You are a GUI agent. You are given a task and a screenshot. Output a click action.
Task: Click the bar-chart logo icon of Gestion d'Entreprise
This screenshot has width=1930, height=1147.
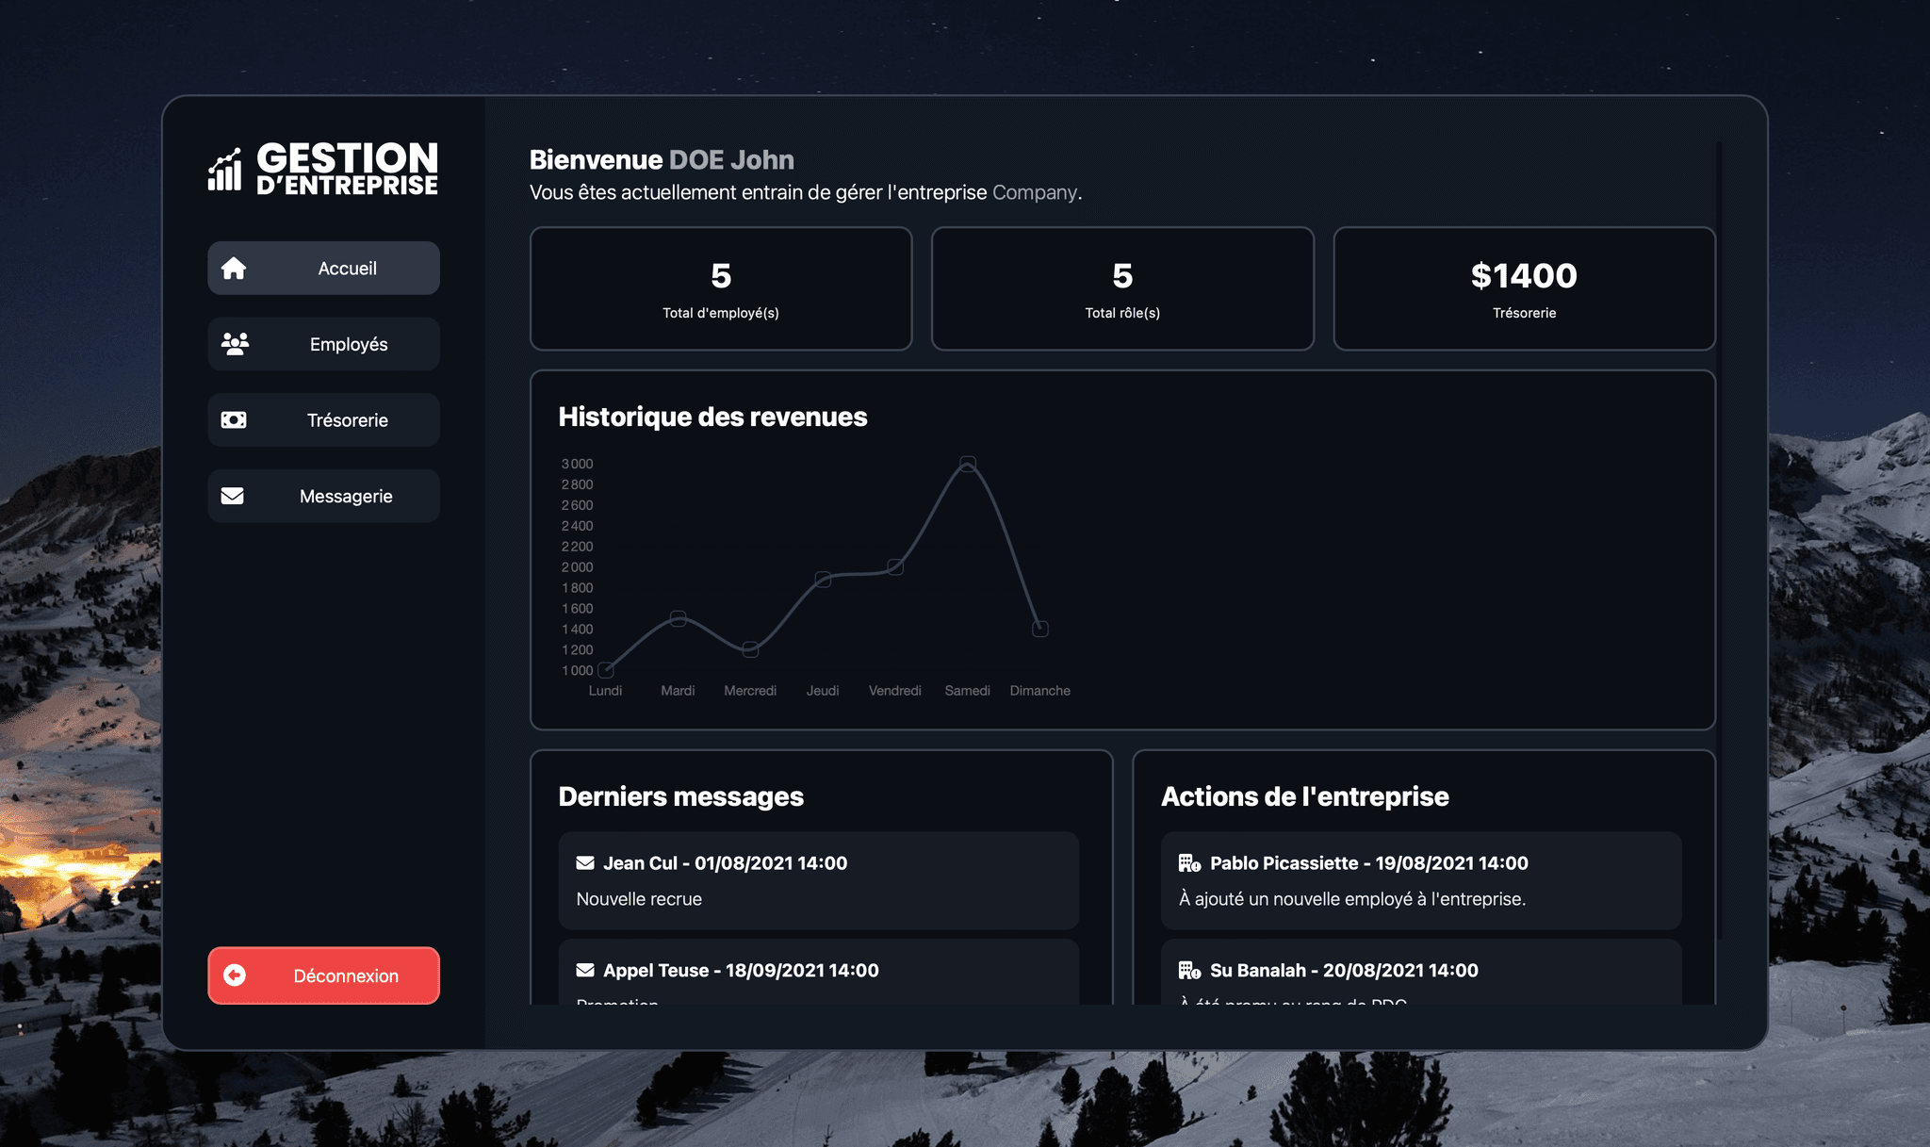223,170
